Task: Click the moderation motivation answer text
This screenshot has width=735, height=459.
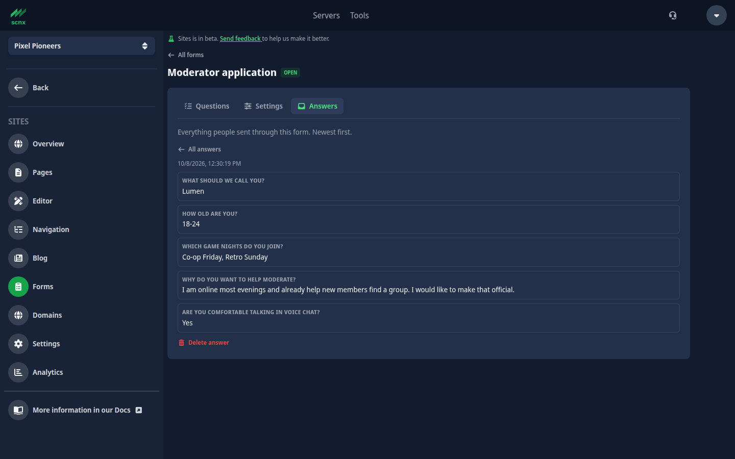Action: (348, 290)
